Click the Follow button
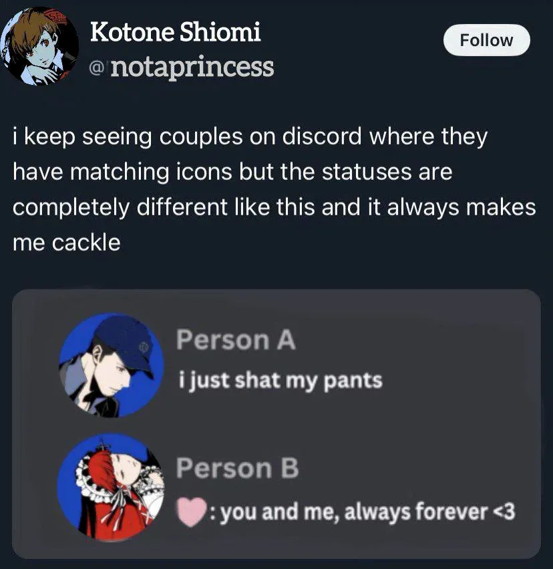The height and width of the screenshot is (569, 553). [486, 40]
